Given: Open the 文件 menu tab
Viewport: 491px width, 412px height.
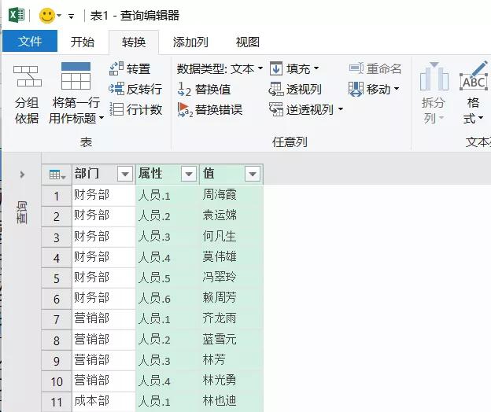Looking at the screenshot, I should click(30, 41).
